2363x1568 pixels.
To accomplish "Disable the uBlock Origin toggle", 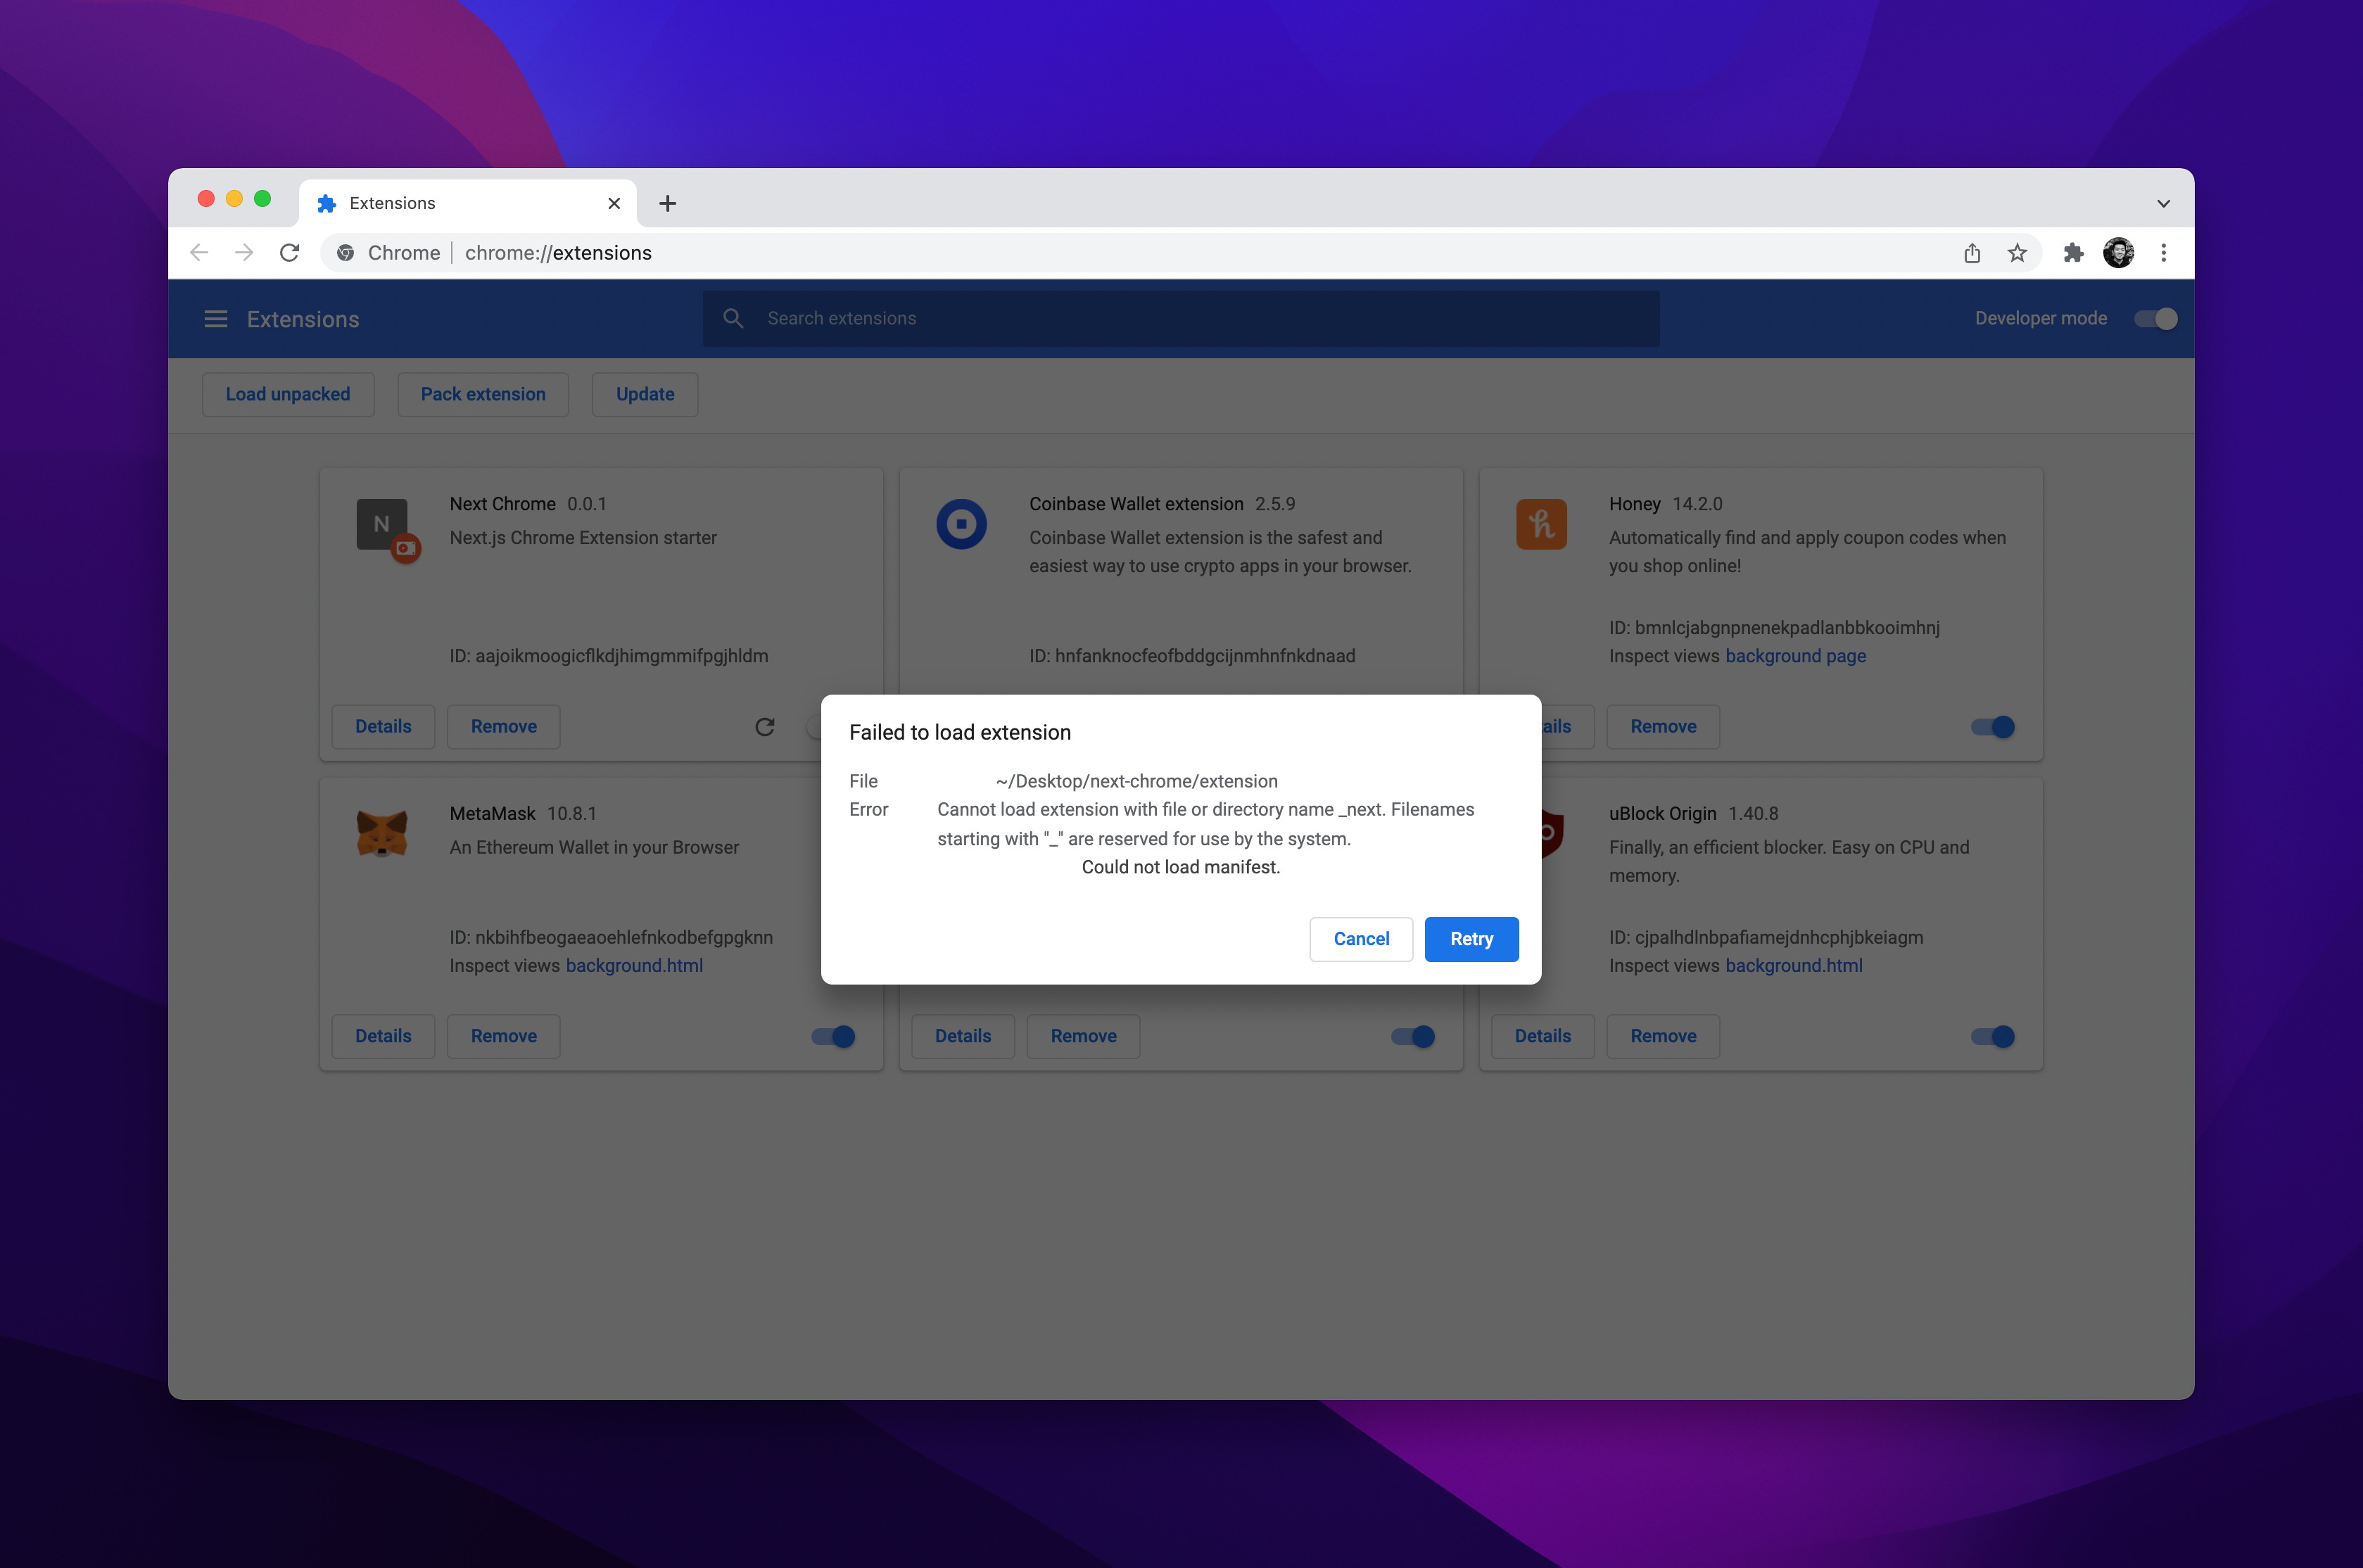I will 1992,1037.
